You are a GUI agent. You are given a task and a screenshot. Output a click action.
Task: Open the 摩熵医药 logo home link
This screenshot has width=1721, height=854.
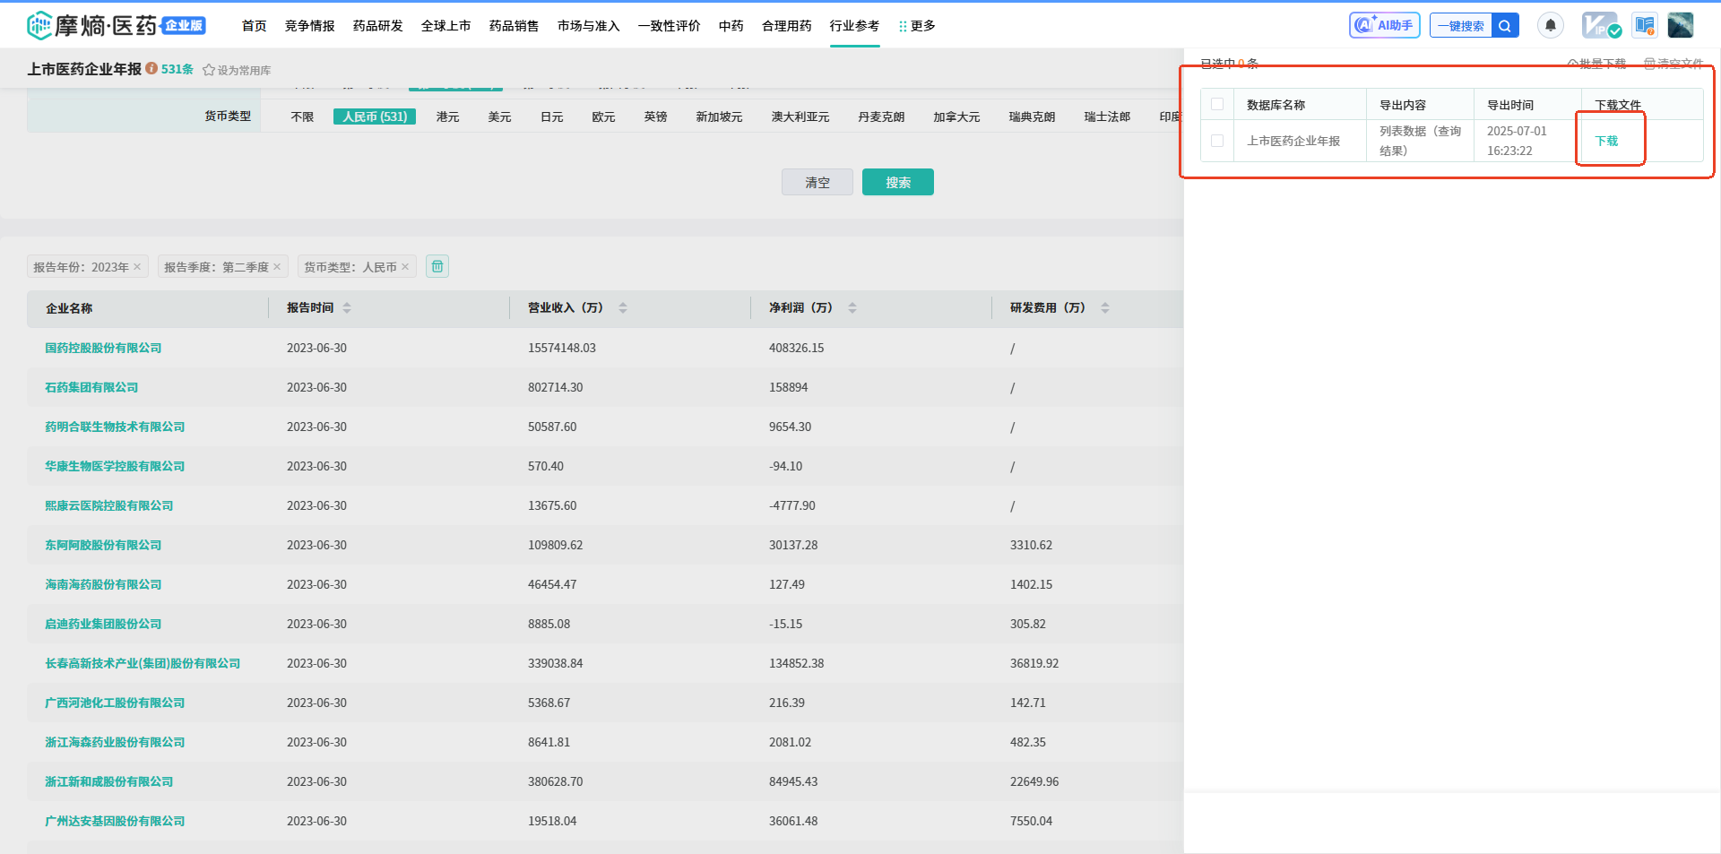coord(117,26)
